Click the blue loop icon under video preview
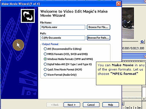 (x=142, y=42)
